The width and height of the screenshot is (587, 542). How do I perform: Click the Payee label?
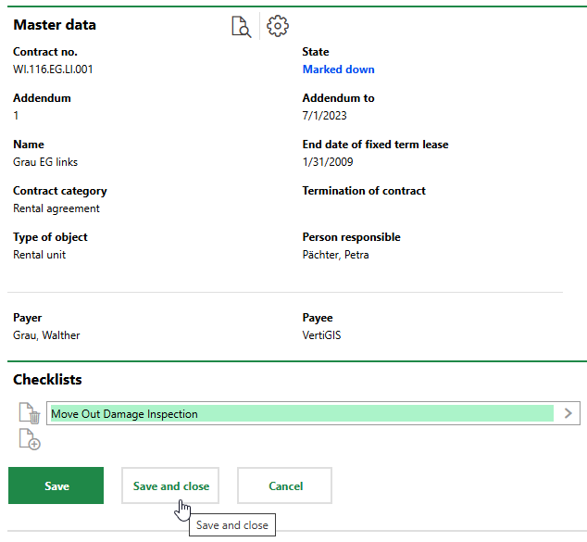click(318, 318)
